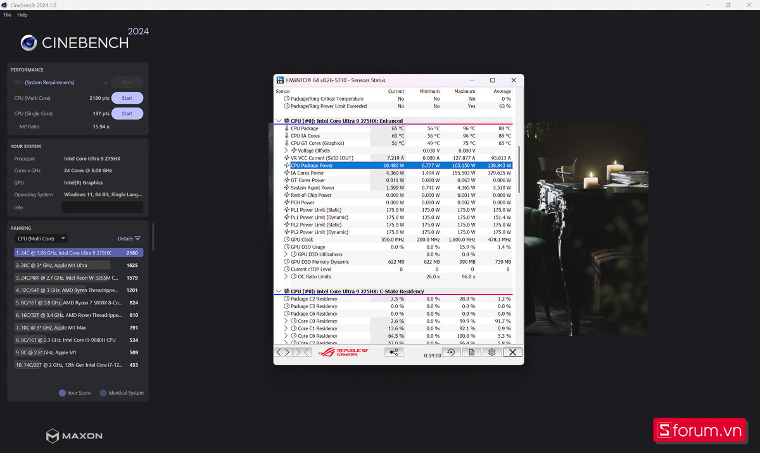Click the Info text field under Your System

pyautogui.click(x=102, y=208)
